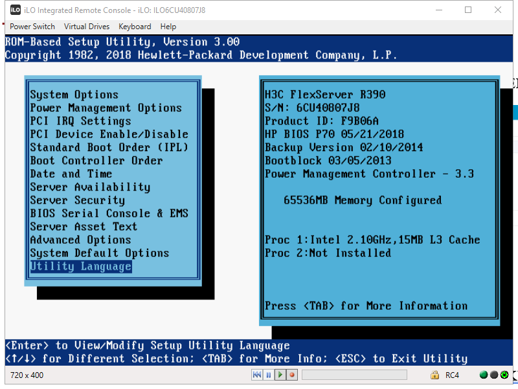This screenshot has width=518, height=389.
Task: Toggle the pause button in playback controls
Action: tap(269, 374)
